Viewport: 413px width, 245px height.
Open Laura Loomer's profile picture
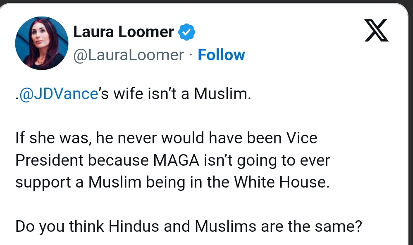41,43
